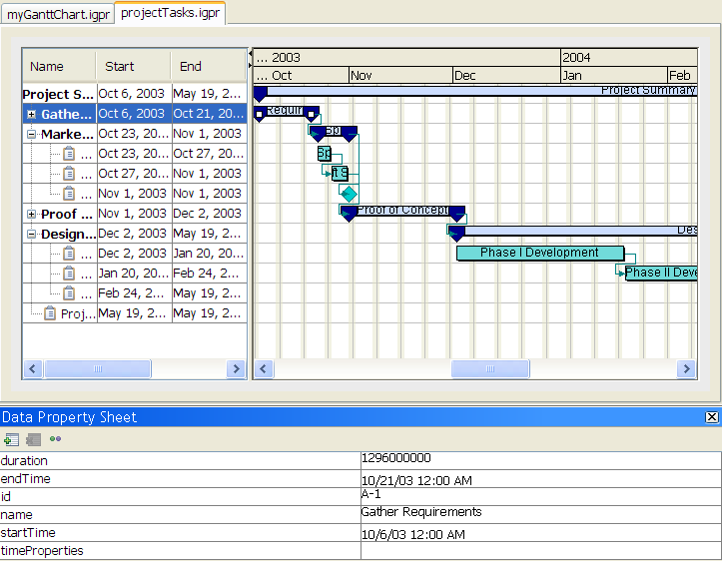The image size is (722, 561).
Task: Select the projectTasks.igpr tab
Action: [x=170, y=13]
